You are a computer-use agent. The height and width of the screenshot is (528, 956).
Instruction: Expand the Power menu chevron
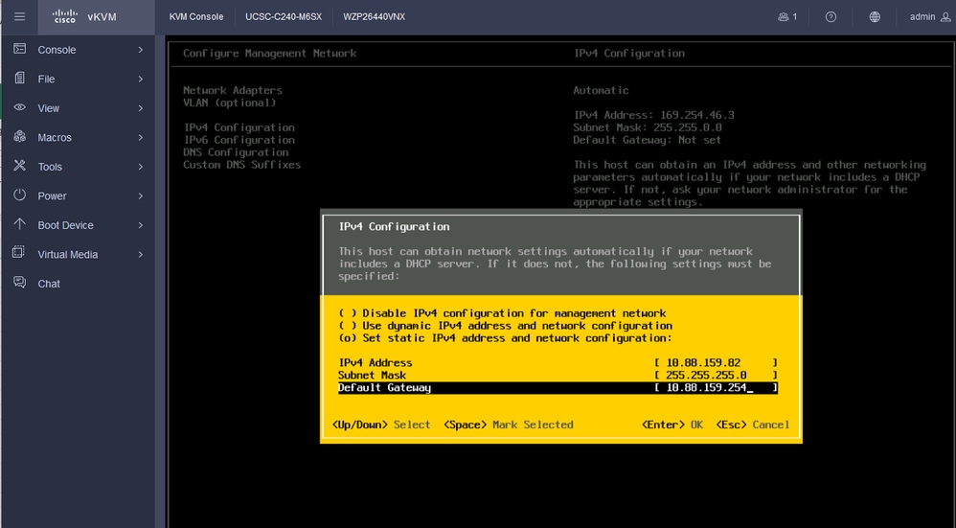[x=140, y=196]
